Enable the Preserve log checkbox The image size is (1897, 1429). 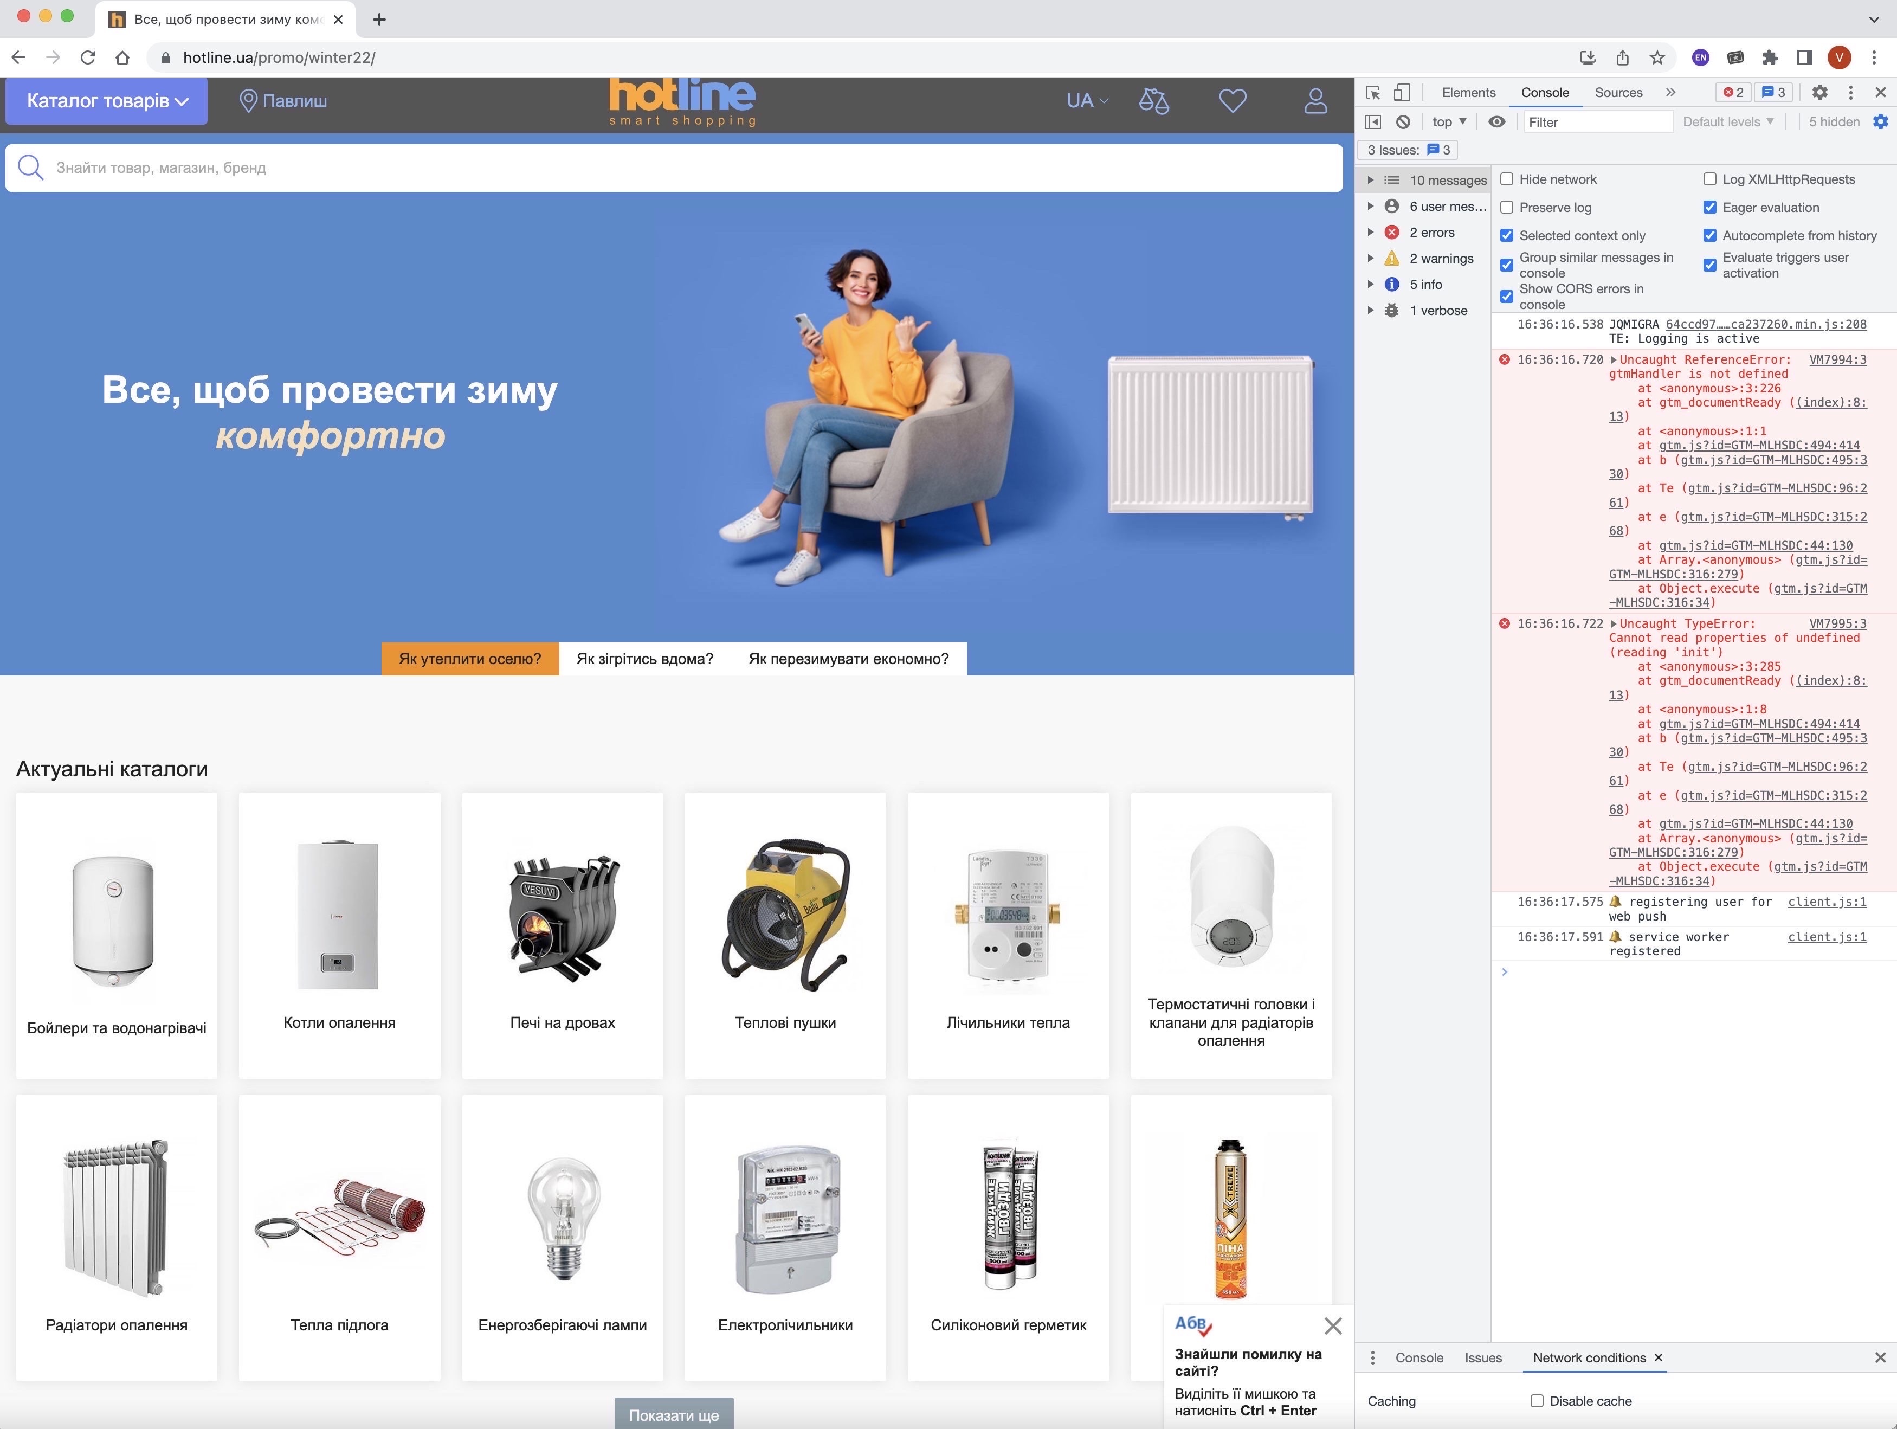1507,208
